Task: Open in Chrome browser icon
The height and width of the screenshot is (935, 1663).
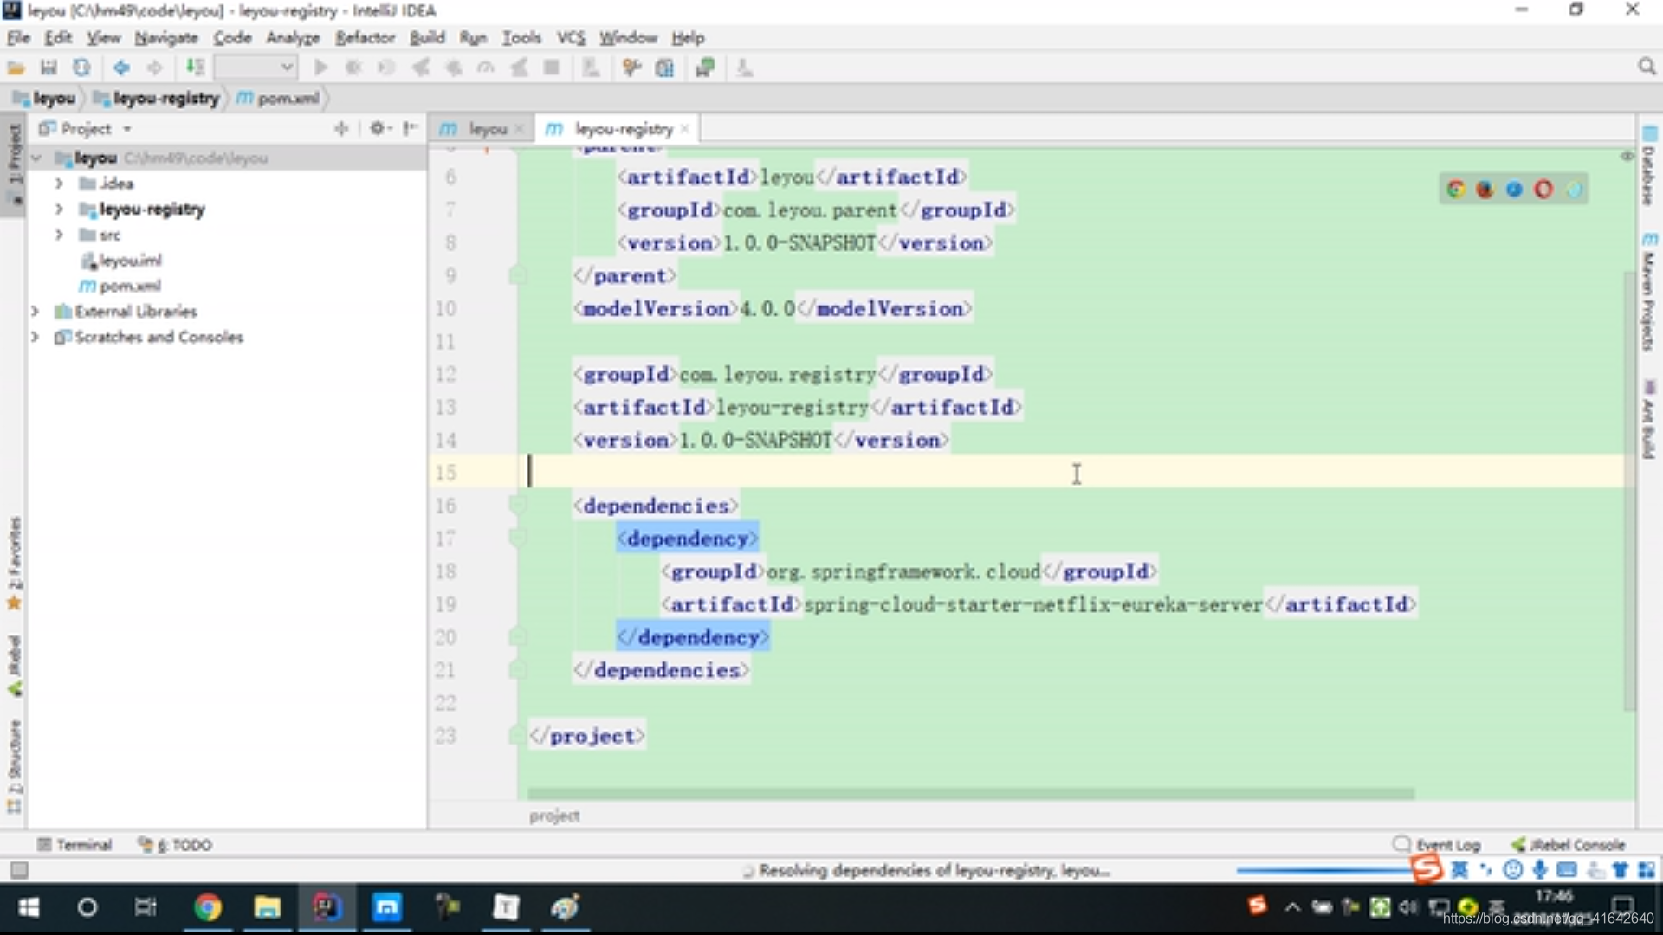Action: [1456, 189]
